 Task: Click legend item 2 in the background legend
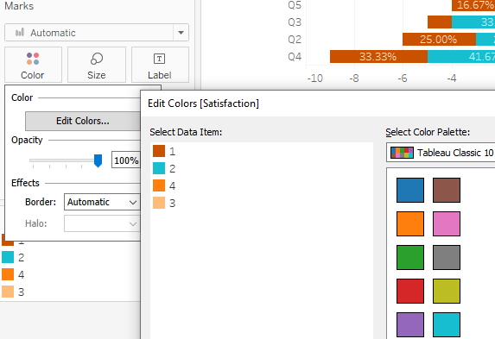[x=13, y=257]
